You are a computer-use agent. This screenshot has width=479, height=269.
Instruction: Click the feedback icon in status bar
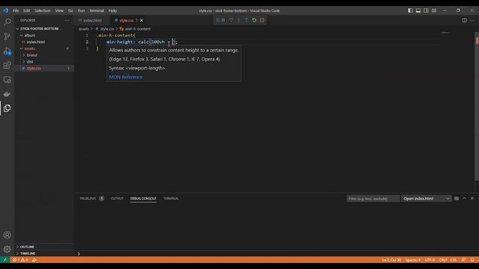point(463,260)
